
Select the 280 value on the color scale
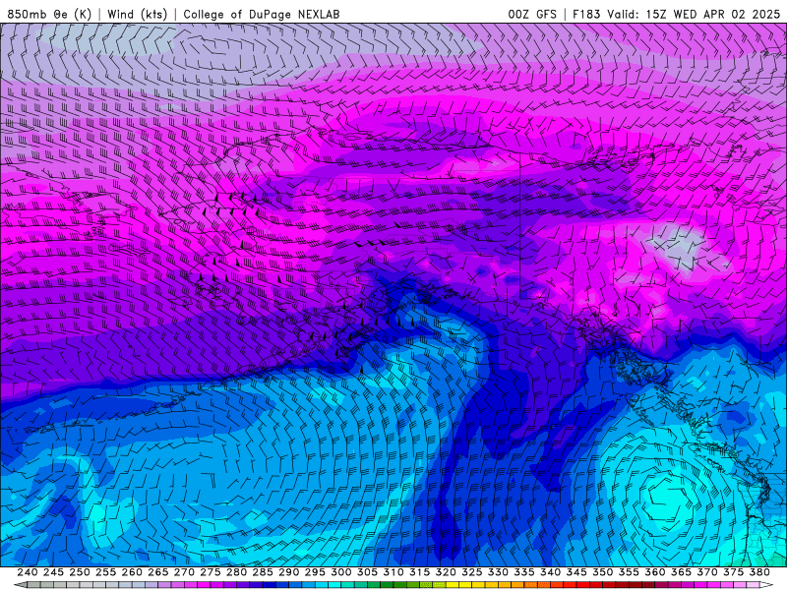[236, 572]
